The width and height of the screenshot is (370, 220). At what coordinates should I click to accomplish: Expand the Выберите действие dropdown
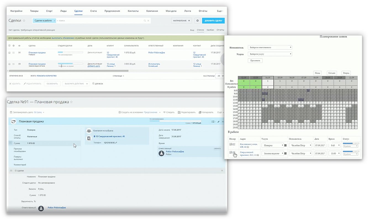(76, 84)
